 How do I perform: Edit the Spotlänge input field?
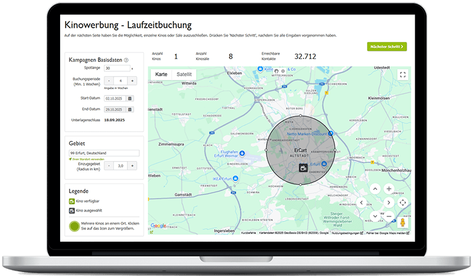[117, 68]
